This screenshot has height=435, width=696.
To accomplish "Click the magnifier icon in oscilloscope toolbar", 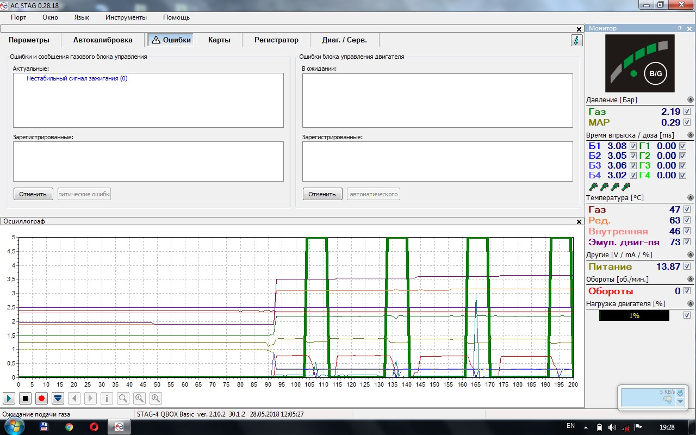I will click(123, 399).
